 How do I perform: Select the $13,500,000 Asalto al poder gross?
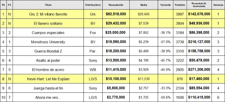pos(116,60)
